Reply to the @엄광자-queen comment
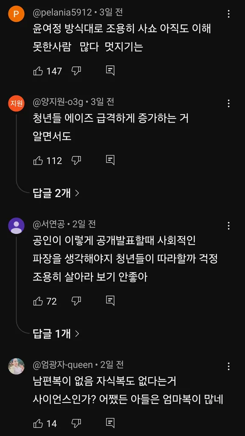Image resolution: width=245 pixels, height=436 pixels. pyautogui.click(x=110, y=424)
